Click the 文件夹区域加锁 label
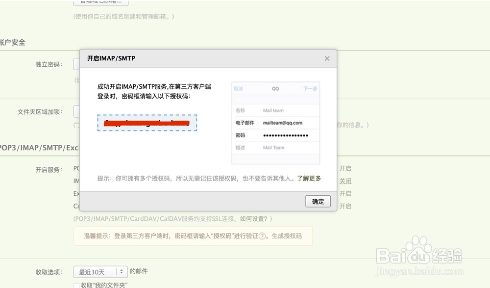The height and width of the screenshot is (288, 490). click(40, 112)
